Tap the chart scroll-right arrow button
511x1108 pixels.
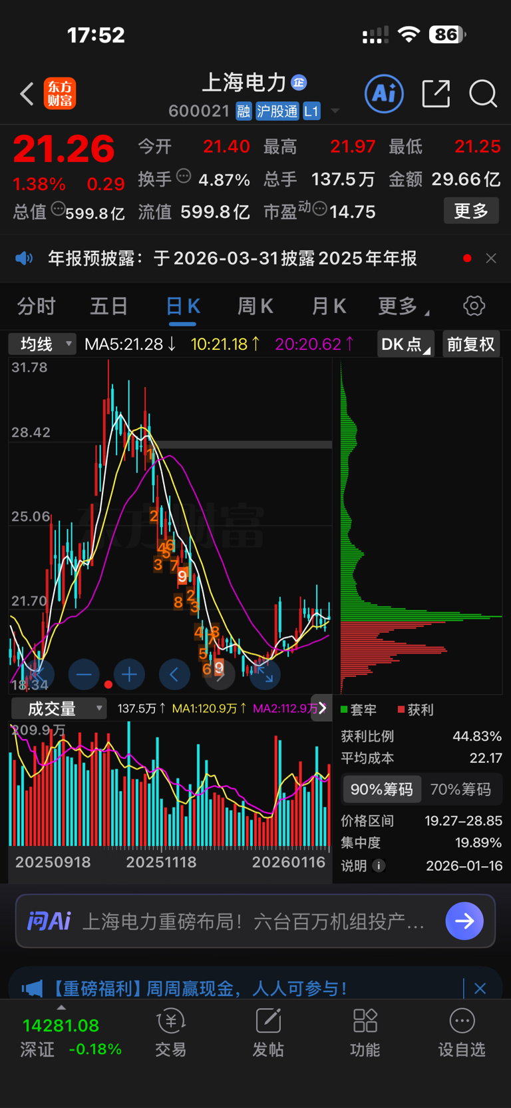[220, 675]
